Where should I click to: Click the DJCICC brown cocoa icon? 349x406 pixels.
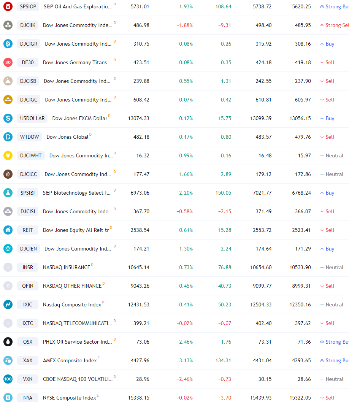pyautogui.click(x=8, y=174)
